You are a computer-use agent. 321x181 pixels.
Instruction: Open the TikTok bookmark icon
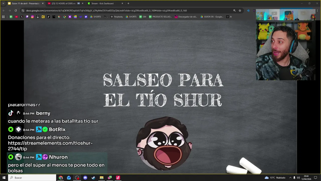[48, 17]
